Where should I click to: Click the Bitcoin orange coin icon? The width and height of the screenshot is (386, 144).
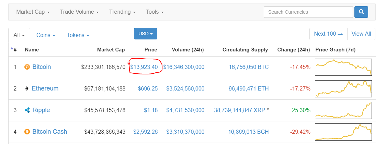pyautogui.click(x=27, y=67)
